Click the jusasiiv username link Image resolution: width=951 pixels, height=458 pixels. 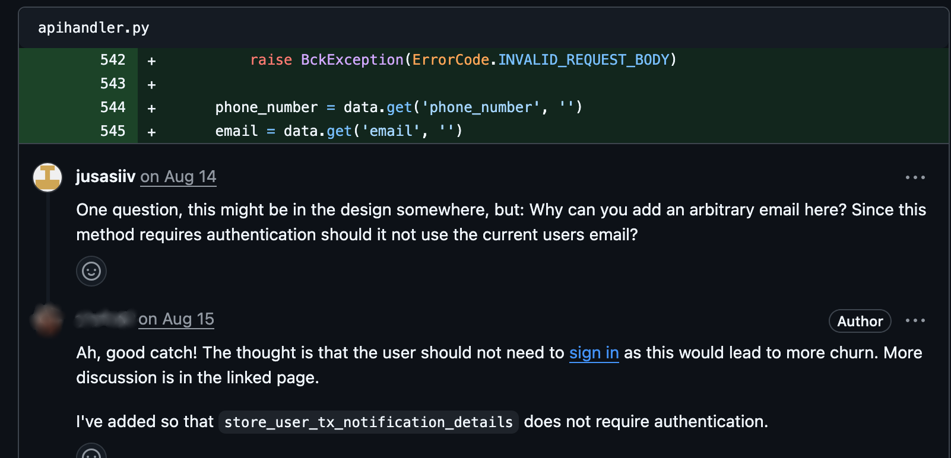tap(106, 177)
